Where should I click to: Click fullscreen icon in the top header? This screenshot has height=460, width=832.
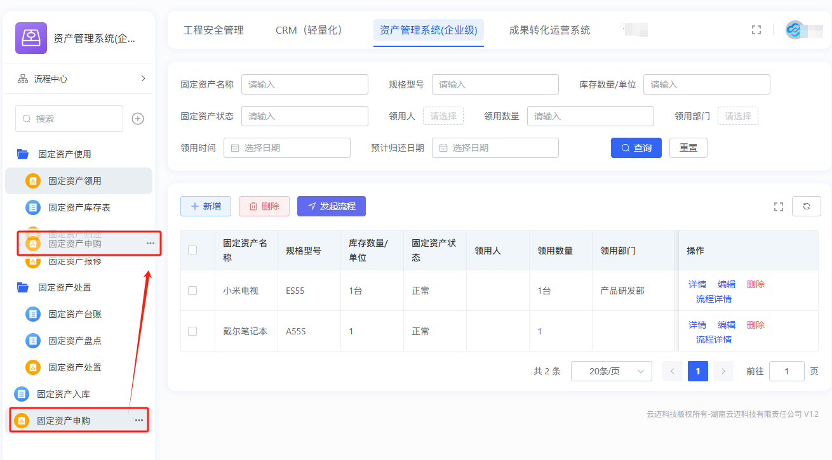pos(756,30)
